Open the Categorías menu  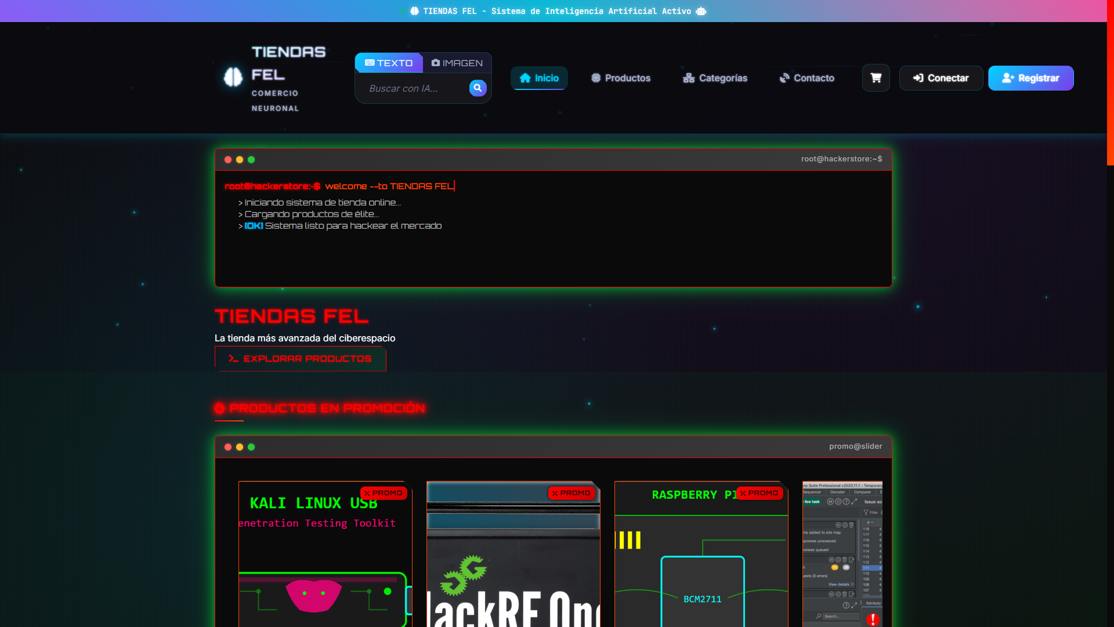point(715,78)
